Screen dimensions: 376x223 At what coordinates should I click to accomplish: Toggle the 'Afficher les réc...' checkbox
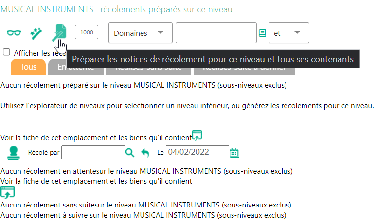click(x=6, y=52)
